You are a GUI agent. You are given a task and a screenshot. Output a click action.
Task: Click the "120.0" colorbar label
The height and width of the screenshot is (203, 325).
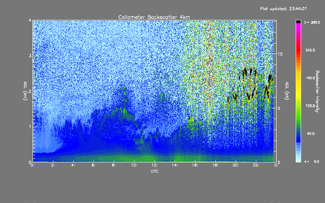[x=310, y=106]
